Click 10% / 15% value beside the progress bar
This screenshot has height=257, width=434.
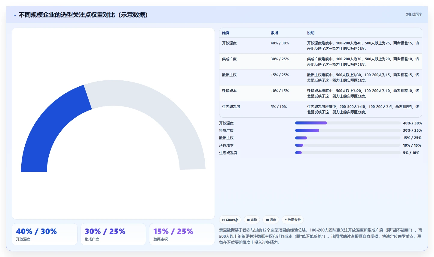click(x=412, y=145)
